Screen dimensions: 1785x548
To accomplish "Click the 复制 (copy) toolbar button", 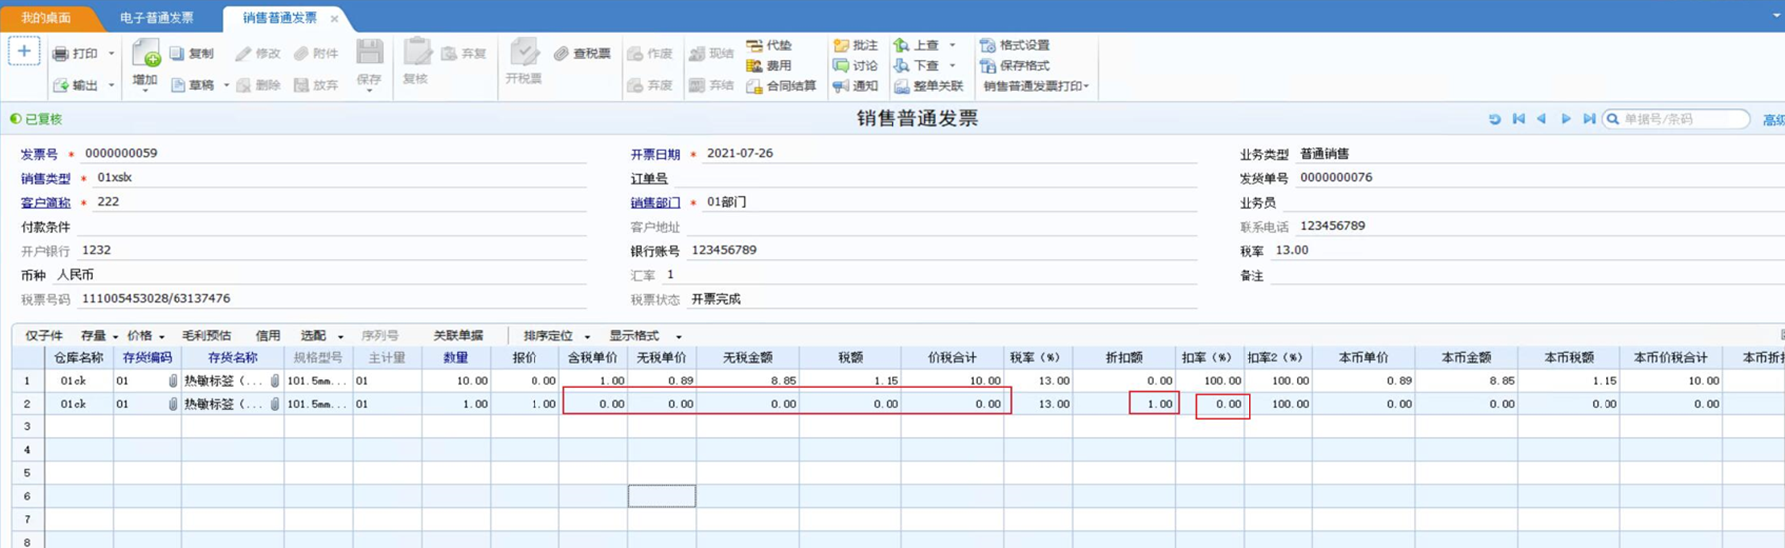I will click(x=191, y=54).
